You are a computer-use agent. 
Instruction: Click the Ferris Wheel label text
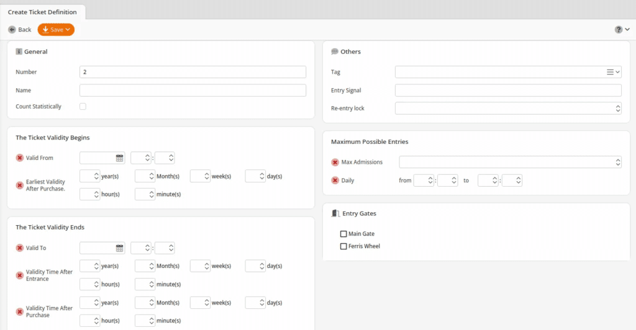(364, 246)
